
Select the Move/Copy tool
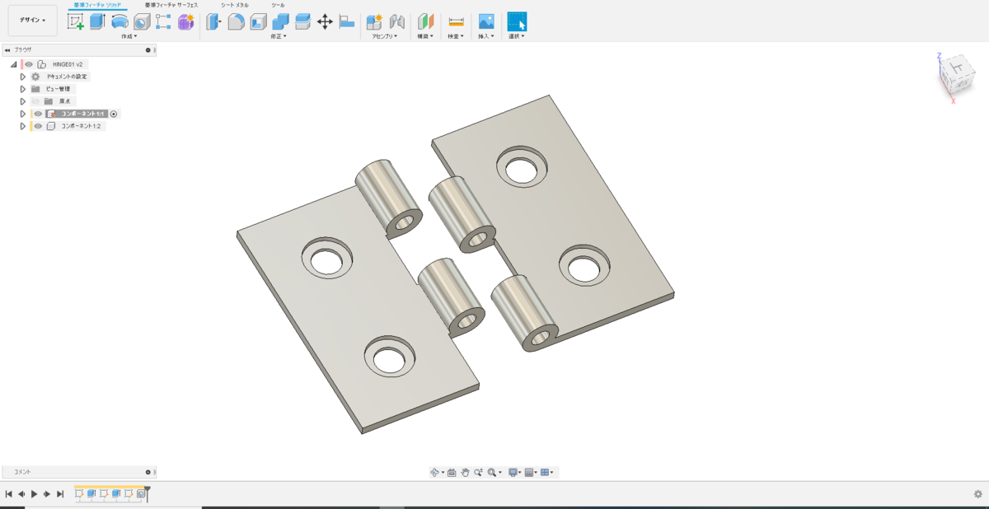(x=325, y=22)
